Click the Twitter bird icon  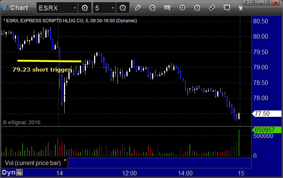240,8
